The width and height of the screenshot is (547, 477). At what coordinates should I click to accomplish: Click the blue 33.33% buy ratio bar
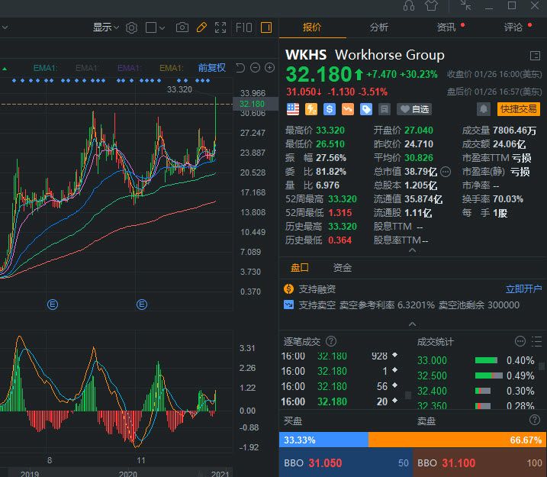pyautogui.click(x=323, y=440)
